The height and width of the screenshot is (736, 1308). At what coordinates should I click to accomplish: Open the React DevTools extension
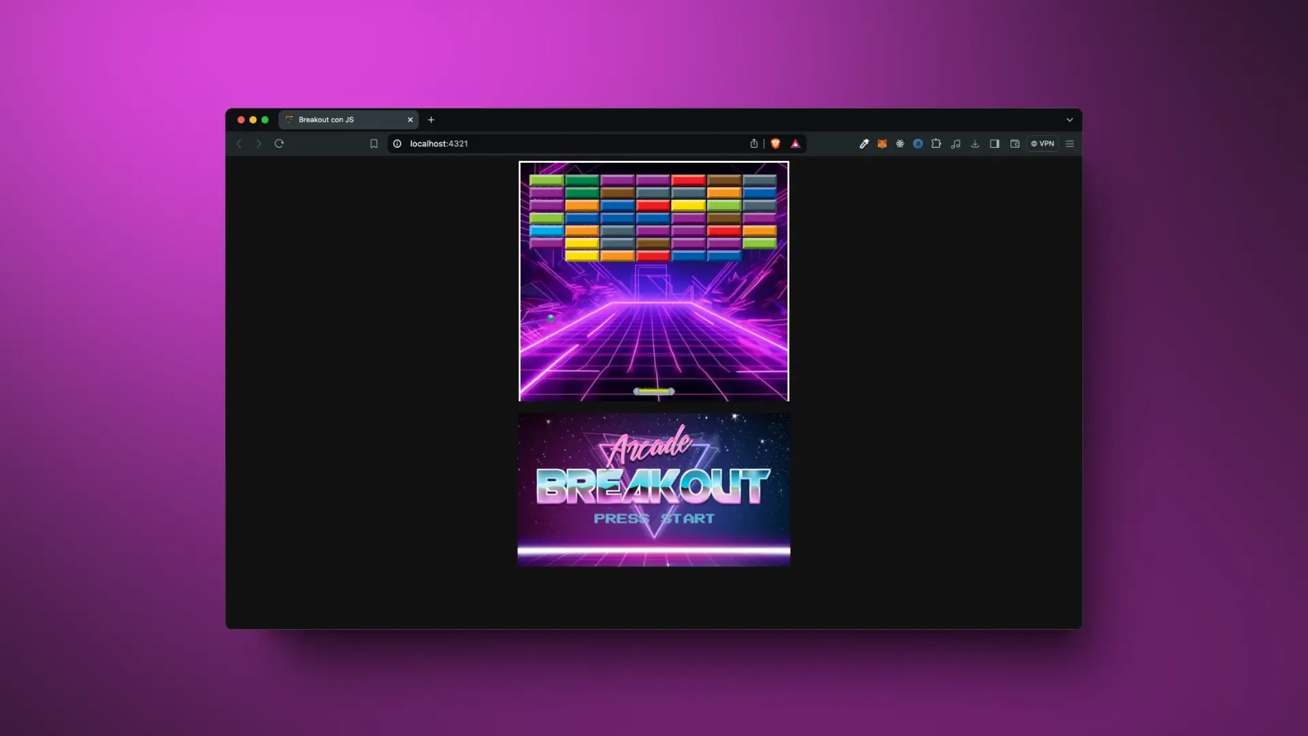click(x=900, y=144)
